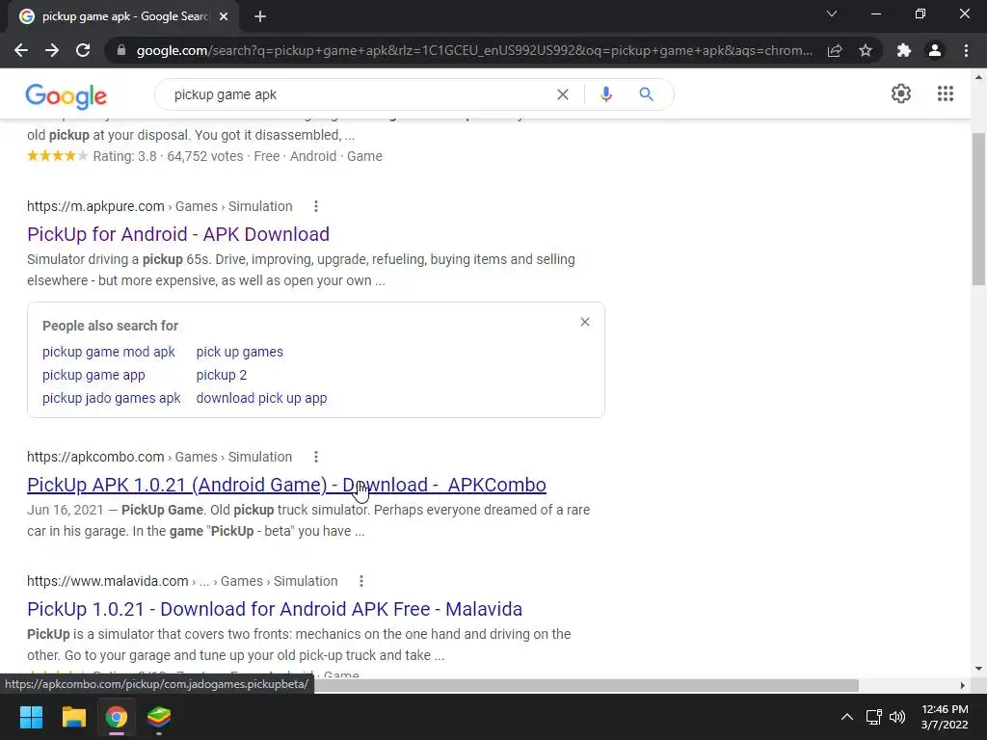Show hidden tray icons chevron
This screenshot has height=740, width=987.
pos(847,717)
